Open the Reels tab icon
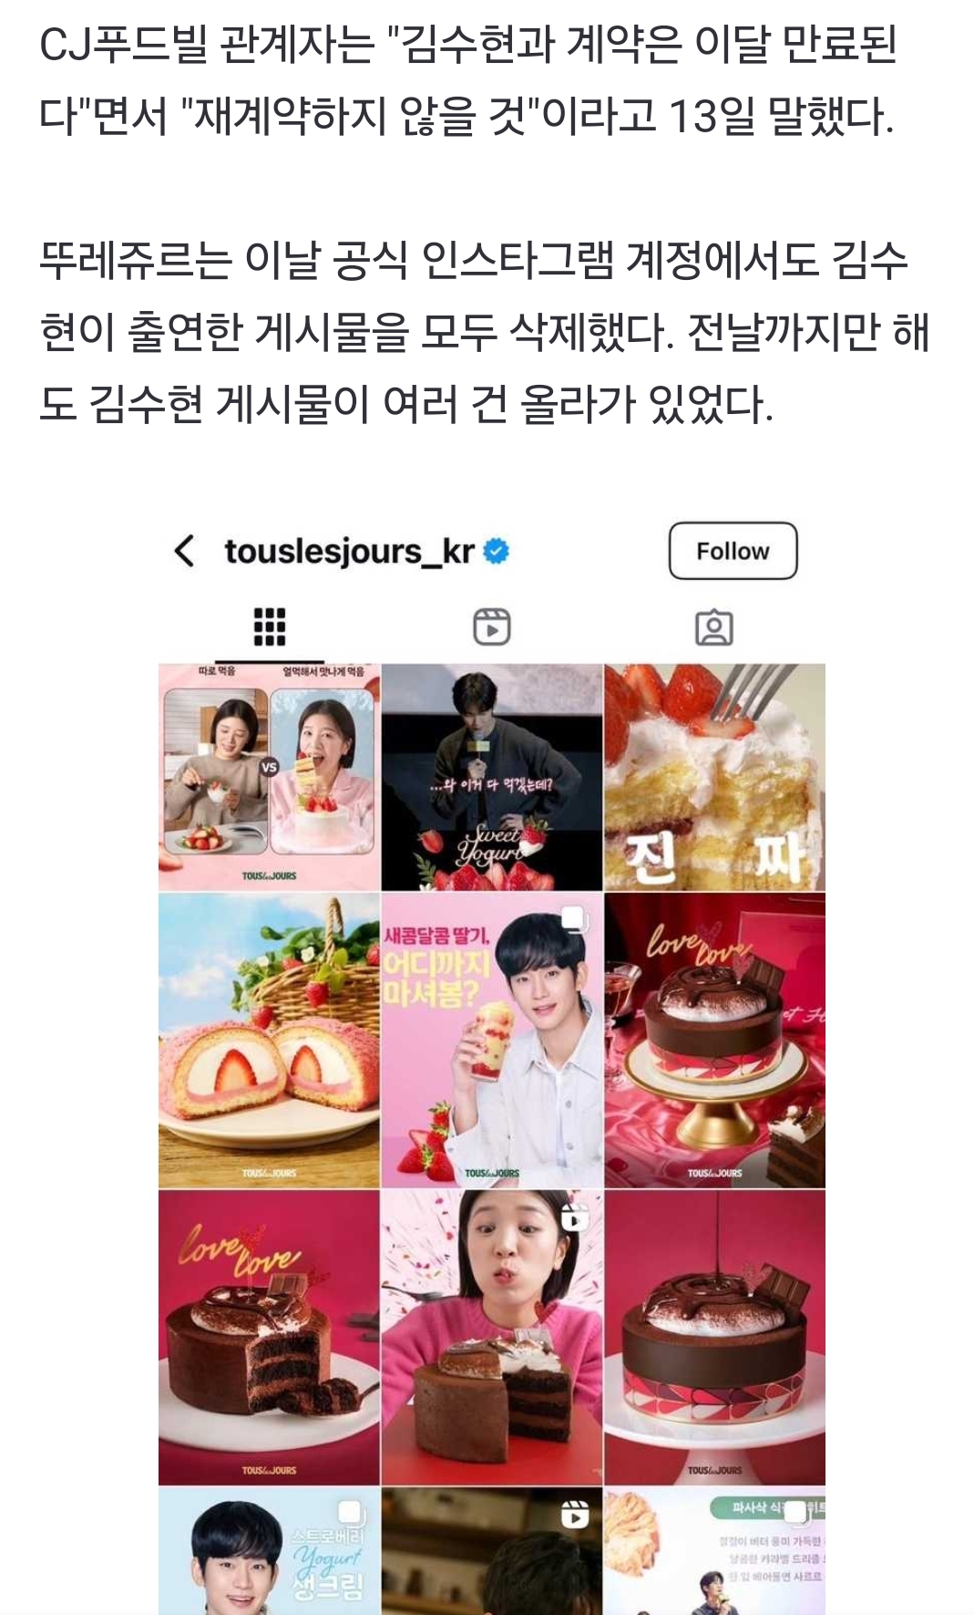Screen dimensions: 974x1615 (x=492, y=627)
